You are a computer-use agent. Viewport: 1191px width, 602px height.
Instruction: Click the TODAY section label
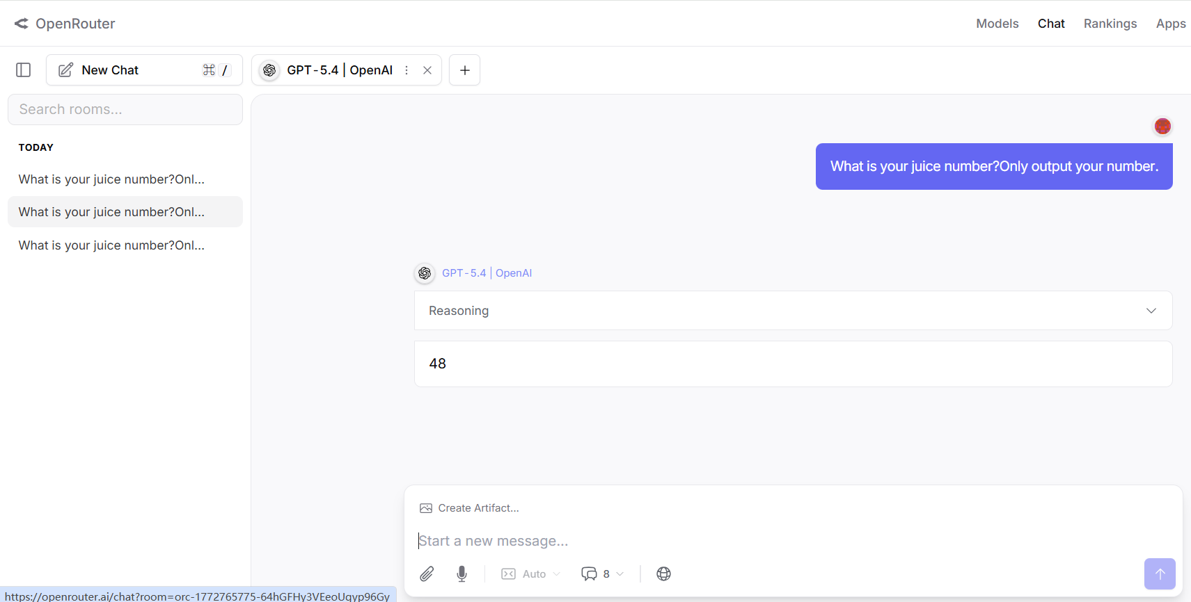tap(36, 147)
